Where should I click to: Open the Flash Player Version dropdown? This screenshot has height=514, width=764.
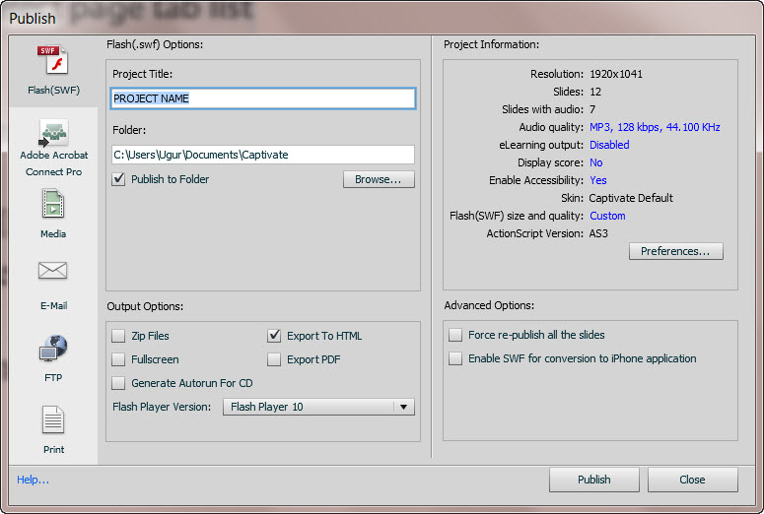318,407
